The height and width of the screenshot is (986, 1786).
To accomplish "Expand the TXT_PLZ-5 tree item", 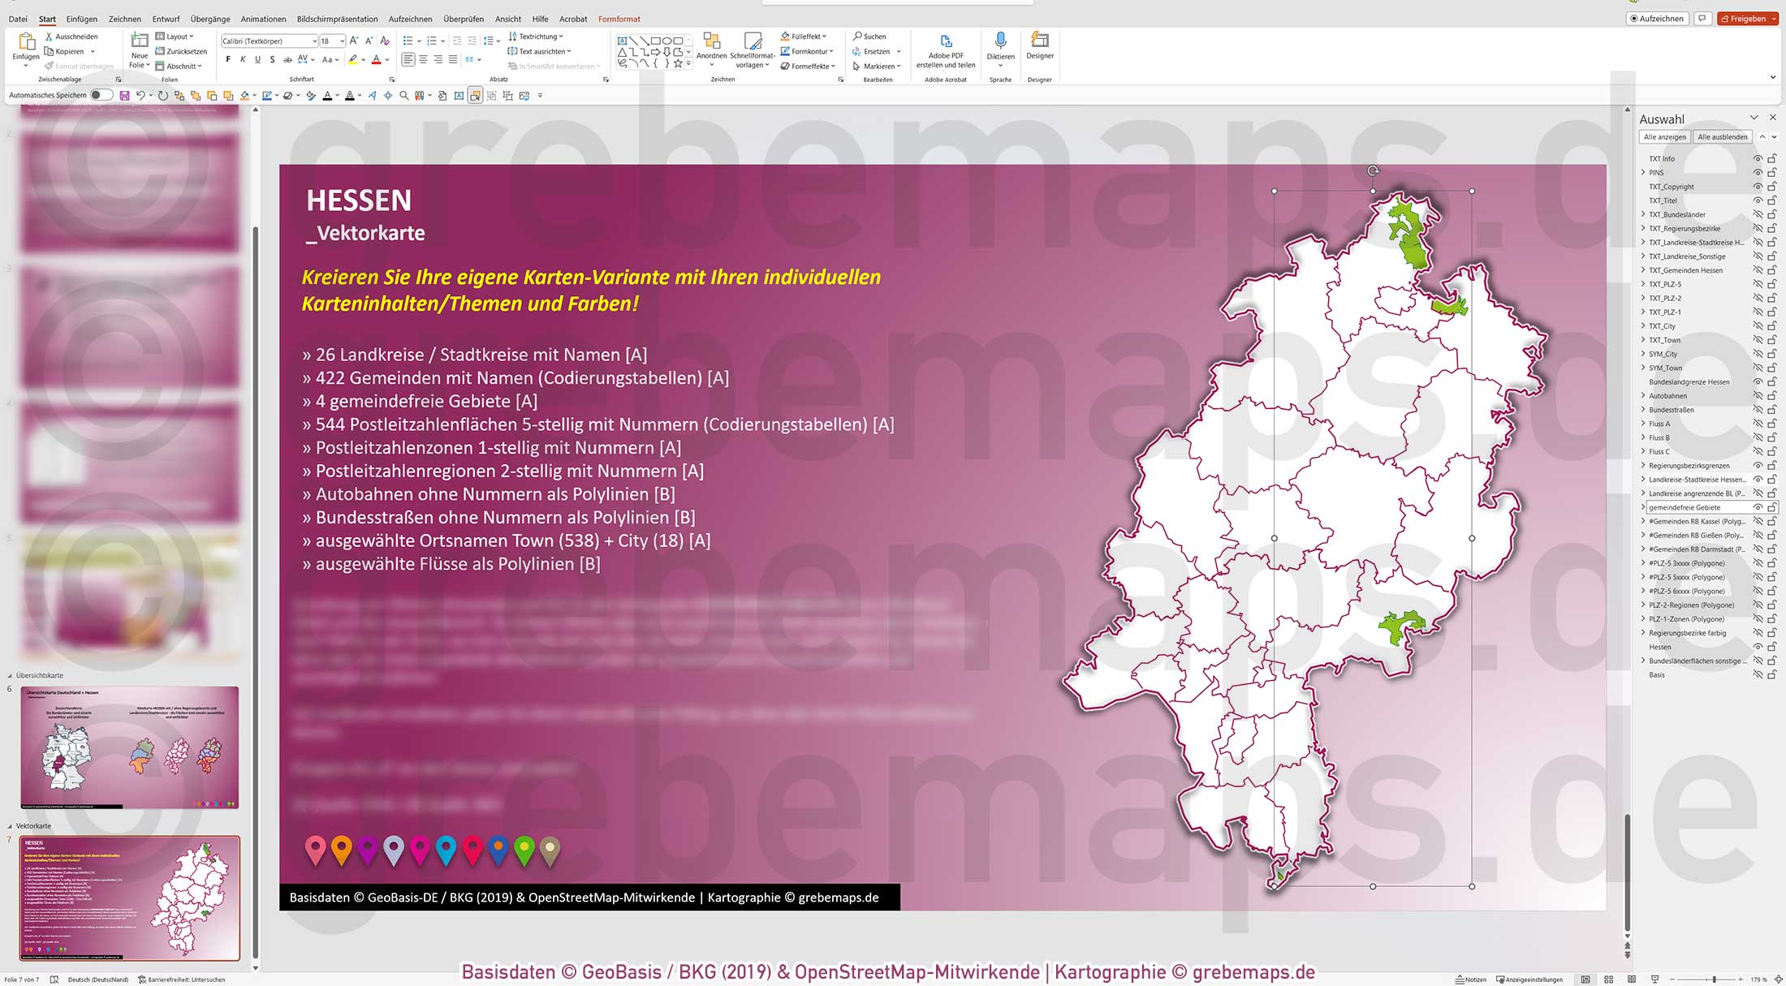I will [1643, 284].
